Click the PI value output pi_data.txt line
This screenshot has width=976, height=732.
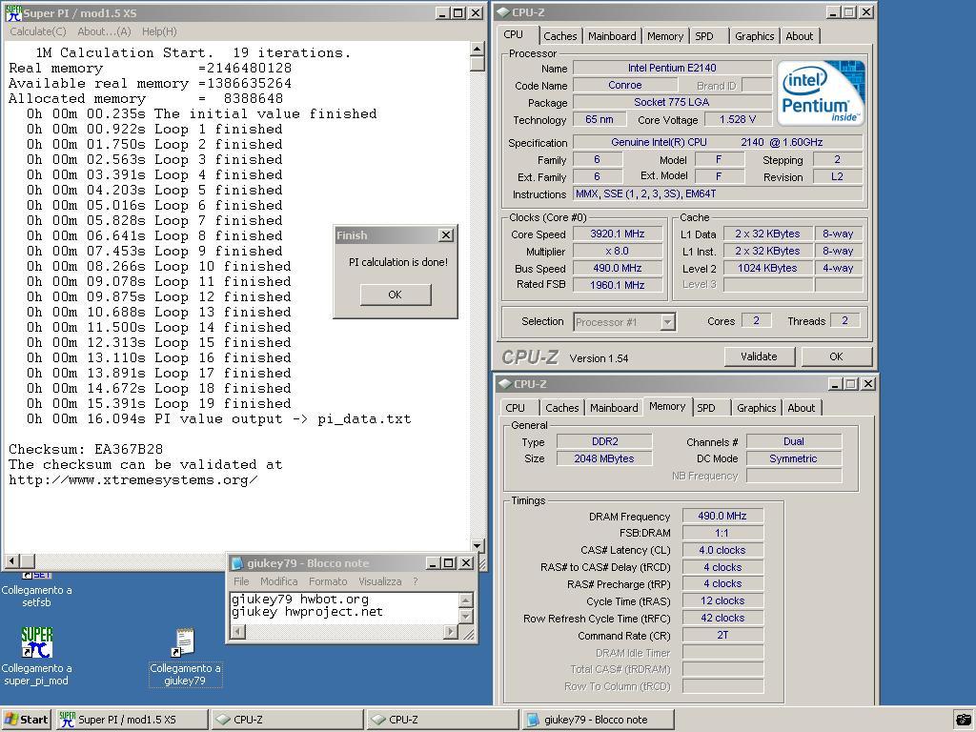pos(218,419)
